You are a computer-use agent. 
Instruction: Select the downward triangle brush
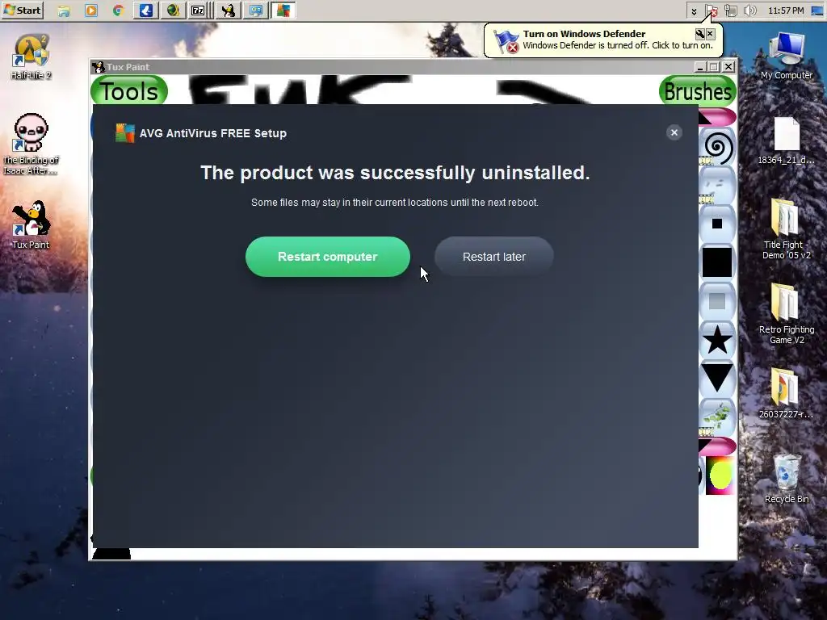717,378
